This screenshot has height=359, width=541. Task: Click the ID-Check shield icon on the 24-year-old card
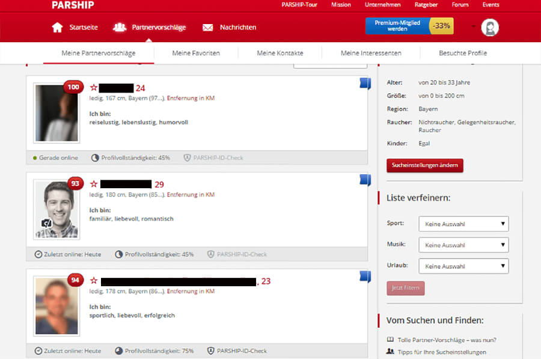click(187, 158)
